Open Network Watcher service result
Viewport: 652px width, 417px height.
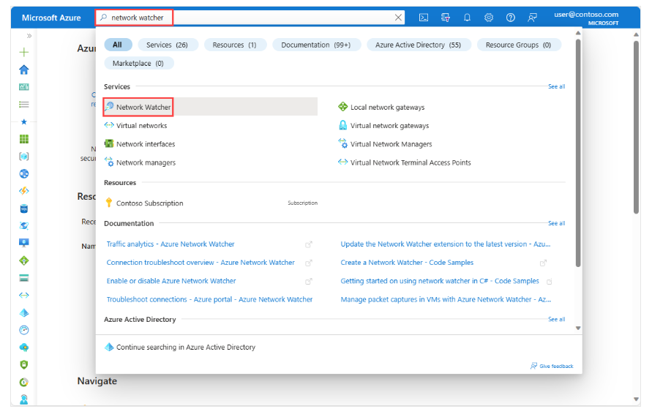(210, 107)
